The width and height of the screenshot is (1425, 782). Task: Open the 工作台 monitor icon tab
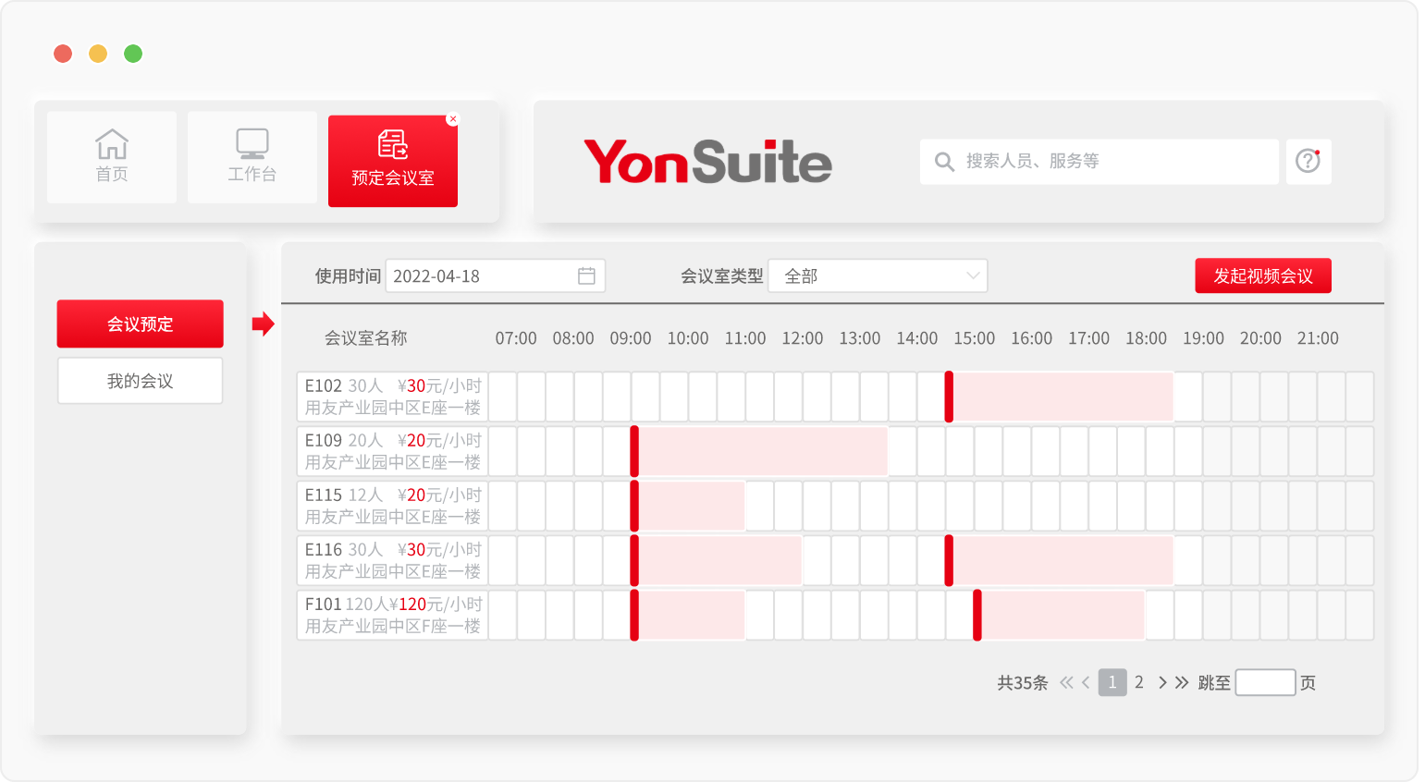point(252,157)
